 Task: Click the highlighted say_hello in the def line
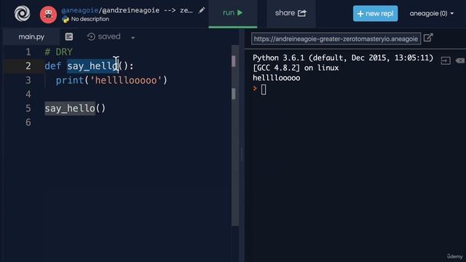[x=92, y=66]
